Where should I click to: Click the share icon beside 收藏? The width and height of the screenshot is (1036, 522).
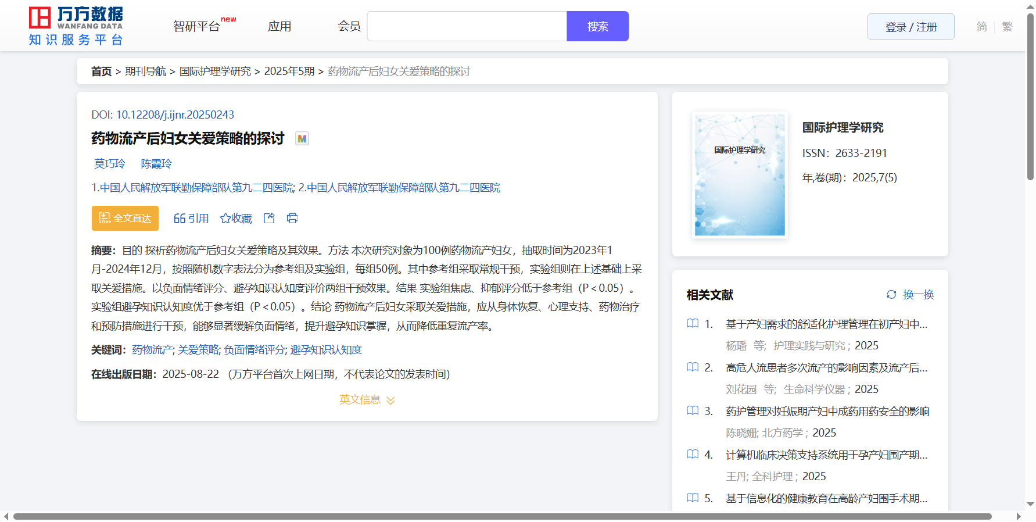[x=269, y=218]
